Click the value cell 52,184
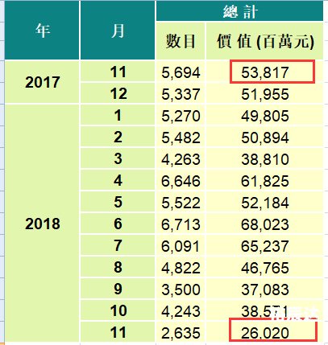The width and height of the screenshot is (328, 345). tap(264, 202)
